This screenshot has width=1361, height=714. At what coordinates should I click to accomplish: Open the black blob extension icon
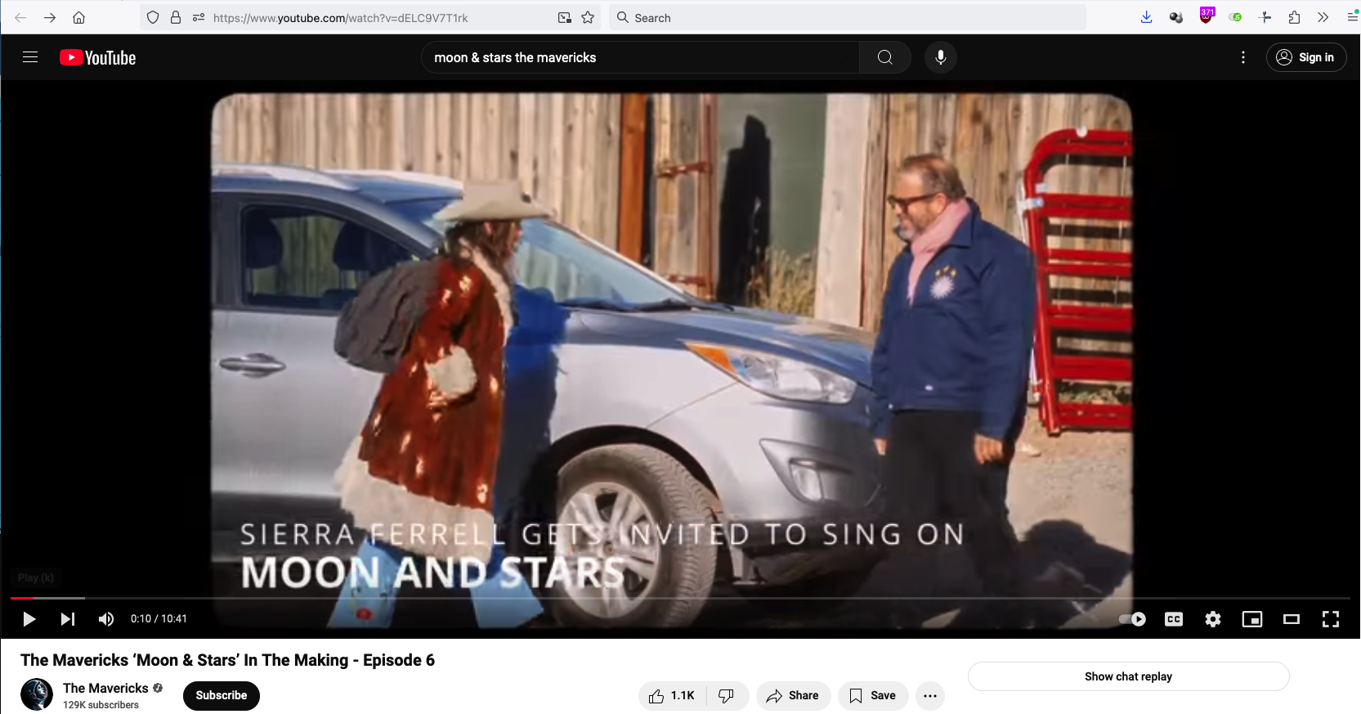click(x=1176, y=17)
